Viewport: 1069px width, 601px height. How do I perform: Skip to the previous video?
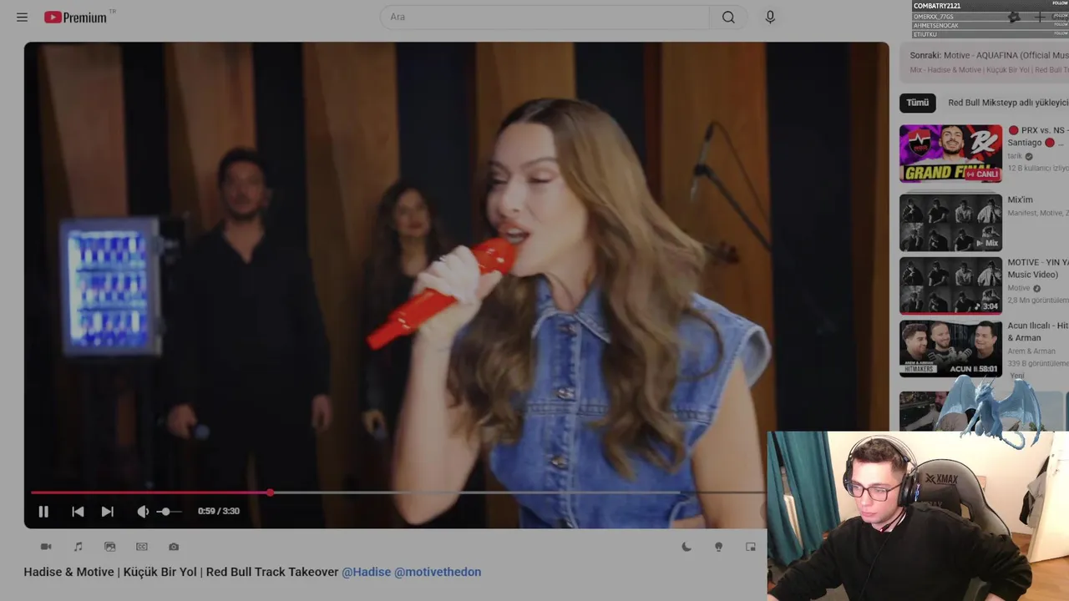[78, 512]
